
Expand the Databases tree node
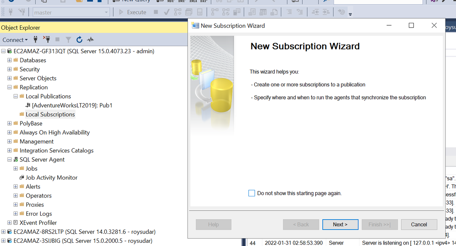(9, 60)
